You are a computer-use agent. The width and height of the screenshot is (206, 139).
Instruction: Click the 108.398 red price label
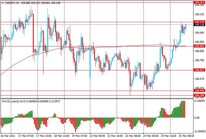[199, 95]
